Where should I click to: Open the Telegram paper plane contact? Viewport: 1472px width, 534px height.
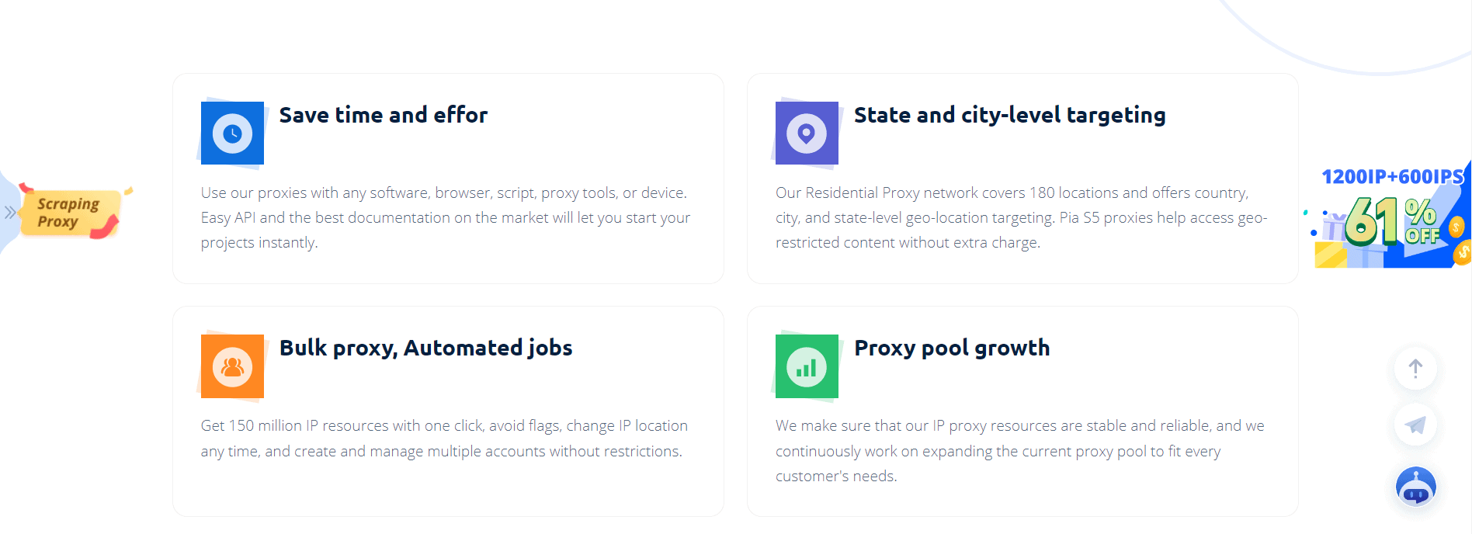click(x=1415, y=425)
